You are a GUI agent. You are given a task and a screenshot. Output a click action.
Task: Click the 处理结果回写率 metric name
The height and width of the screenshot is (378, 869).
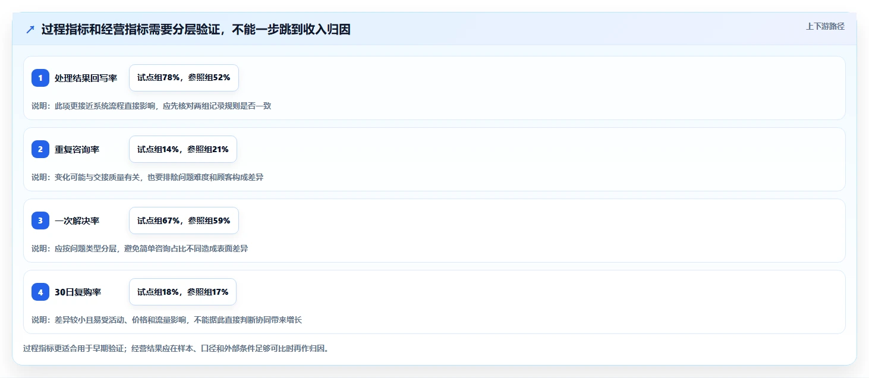click(86, 78)
